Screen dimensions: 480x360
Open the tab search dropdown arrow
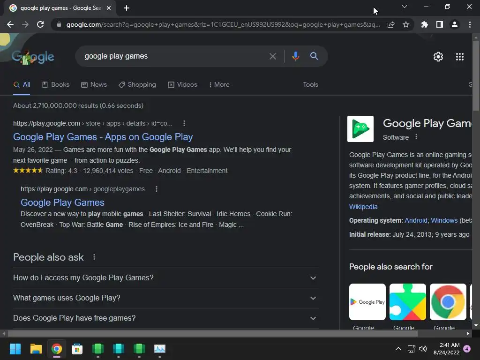[405, 7]
